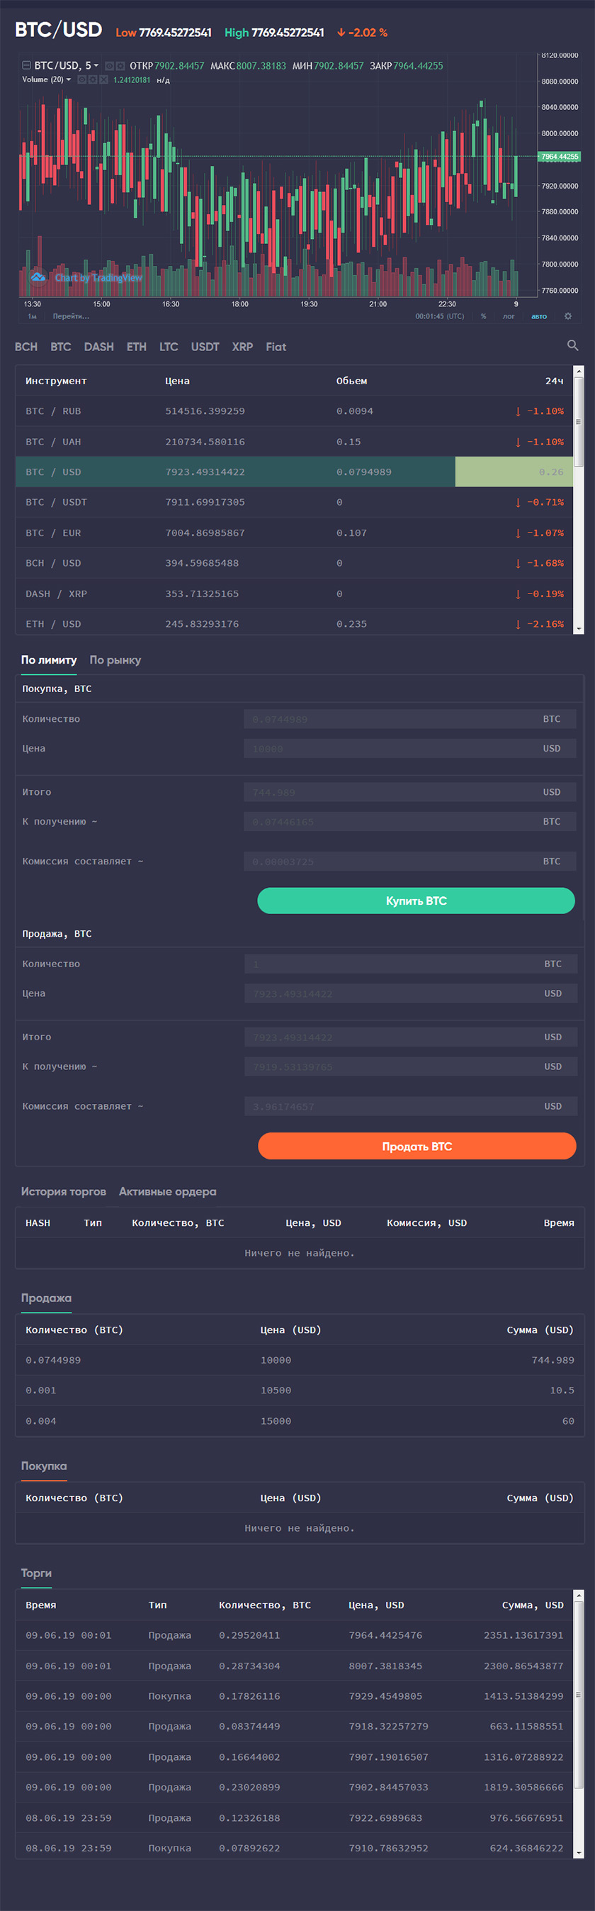Image resolution: width=595 pixels, height=1911 pixels.
Task: Open Volume indicator settings gear
Action: point(93,80)
